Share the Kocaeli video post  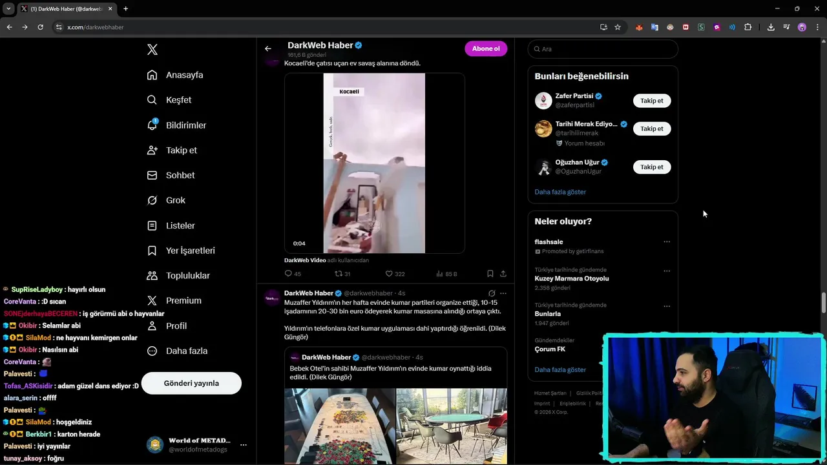503,274
